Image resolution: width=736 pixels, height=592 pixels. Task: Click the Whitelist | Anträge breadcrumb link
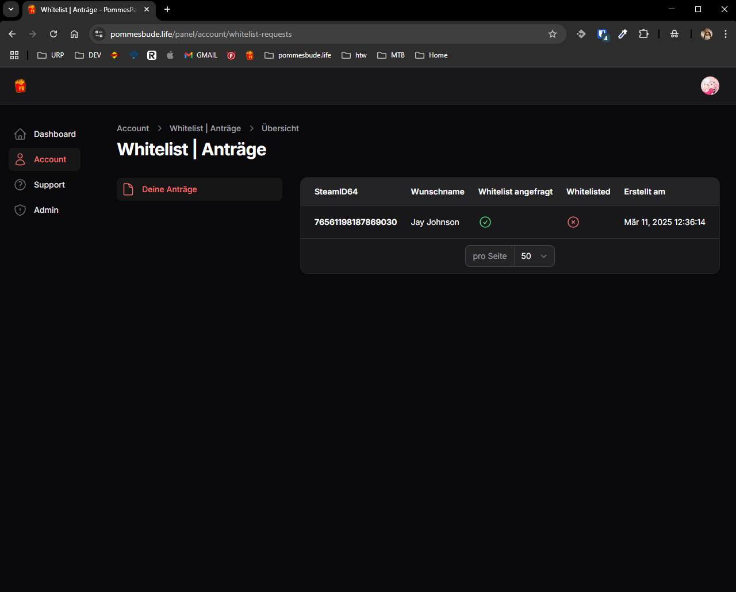(x=205, y=128)
